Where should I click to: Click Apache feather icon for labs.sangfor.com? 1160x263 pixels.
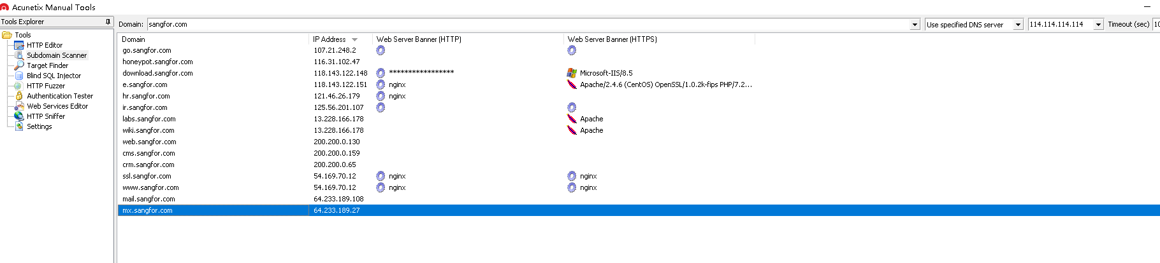(572, 119)
